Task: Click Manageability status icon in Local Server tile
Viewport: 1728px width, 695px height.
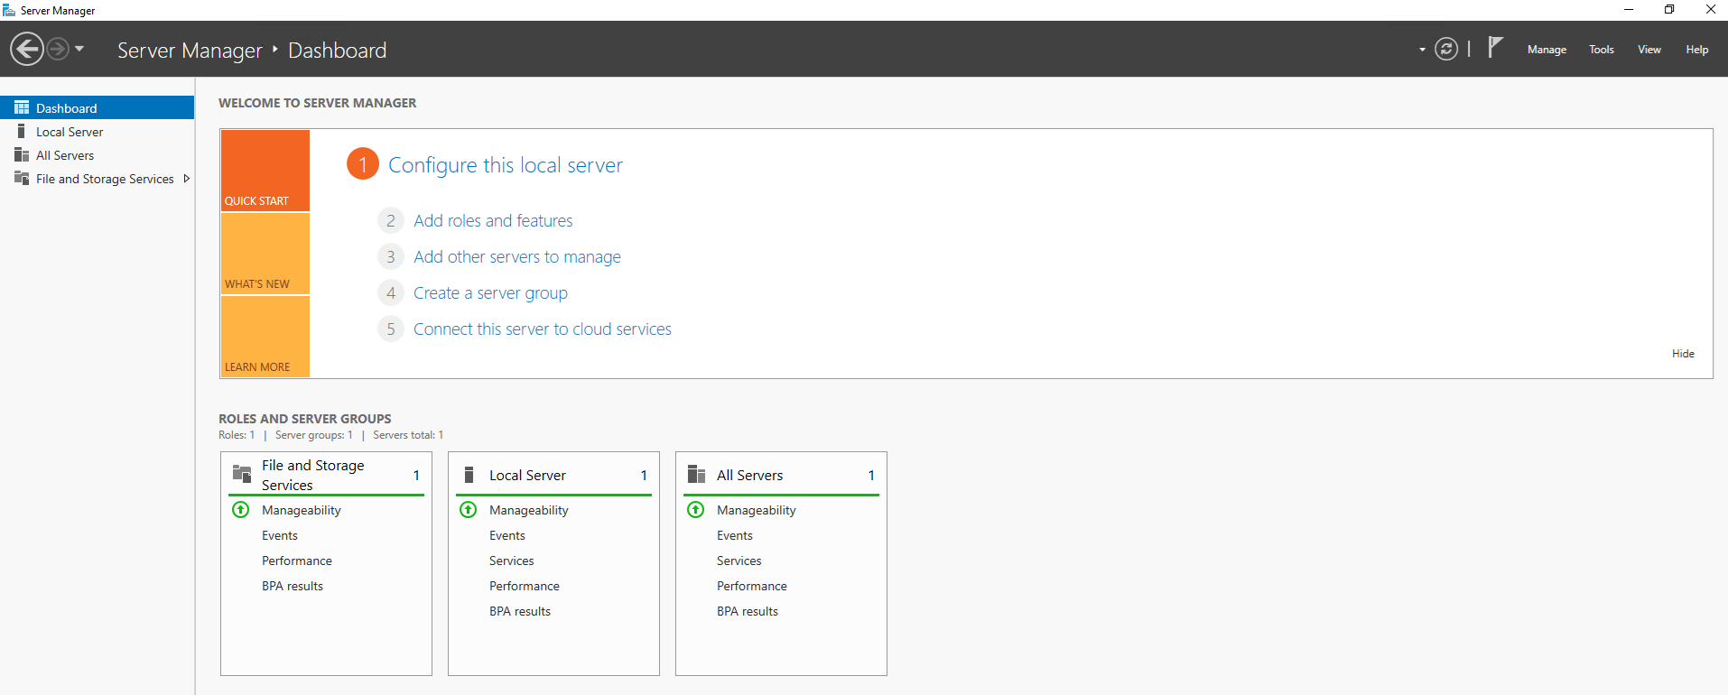Action: click(469, 509)
